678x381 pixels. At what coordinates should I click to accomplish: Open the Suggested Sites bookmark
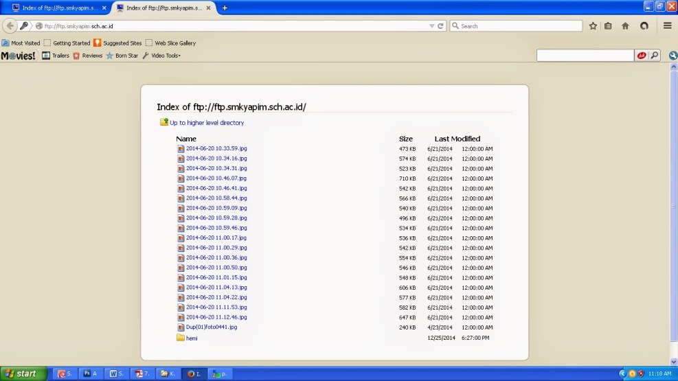click(117, 43)
